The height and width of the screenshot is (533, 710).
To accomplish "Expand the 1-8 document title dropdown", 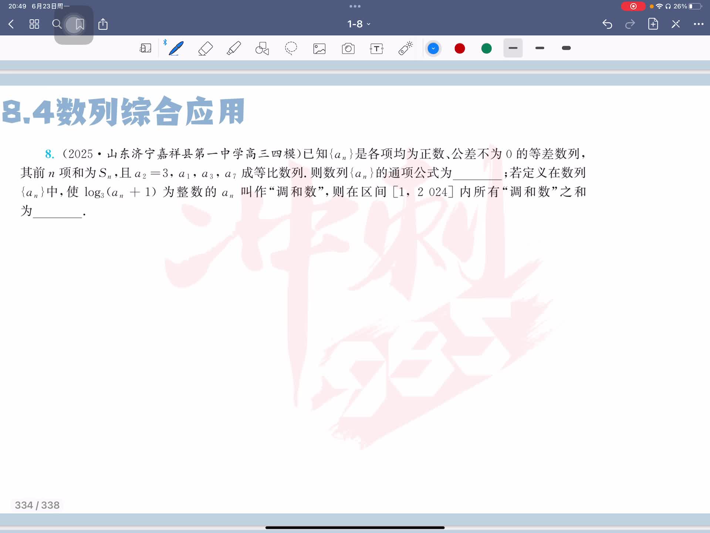I will (358, 24).
